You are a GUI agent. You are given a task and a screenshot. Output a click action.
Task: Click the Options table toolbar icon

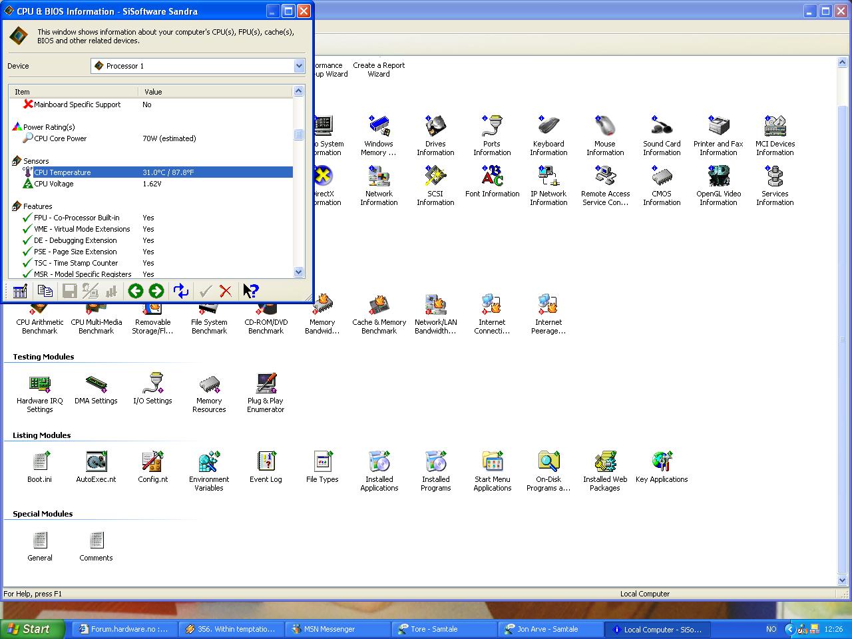pos(20,291)
